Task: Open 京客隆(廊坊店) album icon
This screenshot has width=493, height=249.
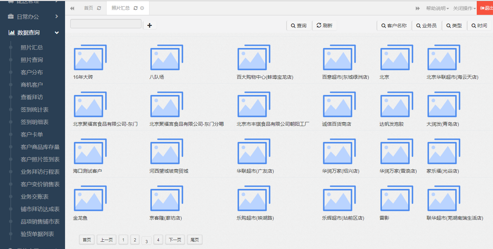Action: point(166,198)
